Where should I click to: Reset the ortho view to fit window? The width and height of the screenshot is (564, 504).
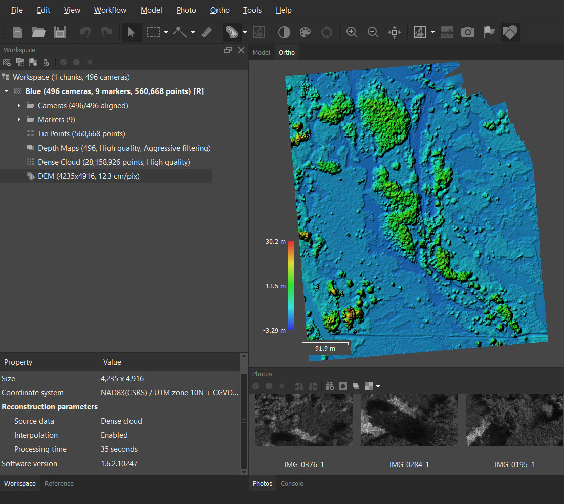(x=394, y=32)
